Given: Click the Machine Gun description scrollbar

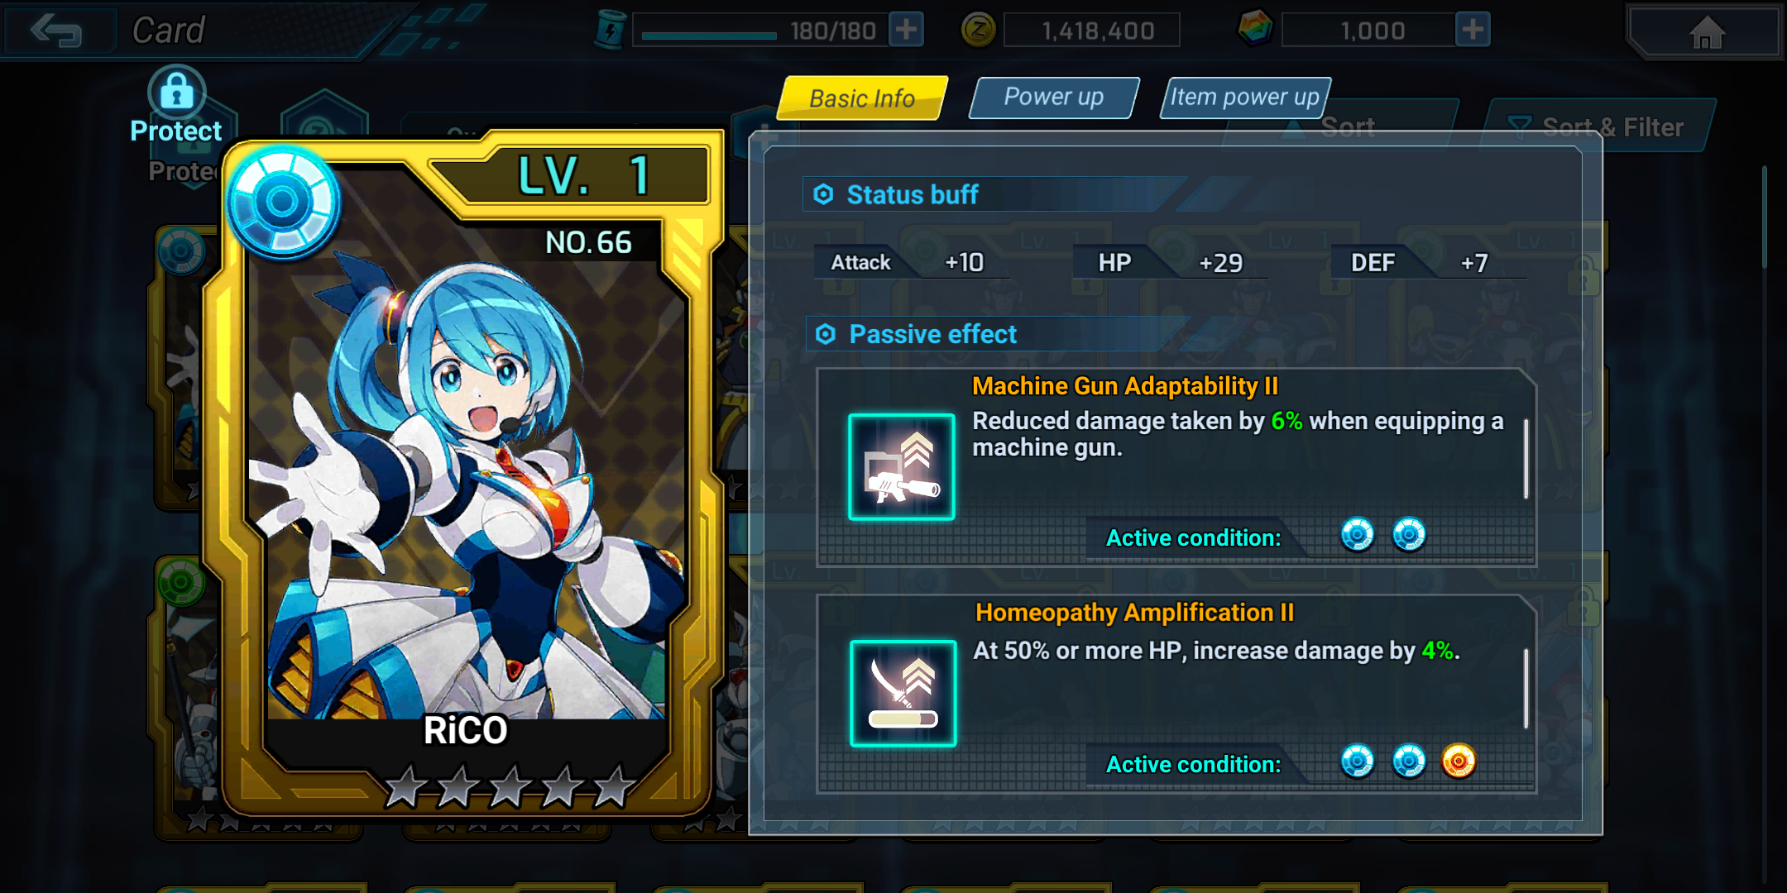Looking at the screenshot, I should (1526, 459).
